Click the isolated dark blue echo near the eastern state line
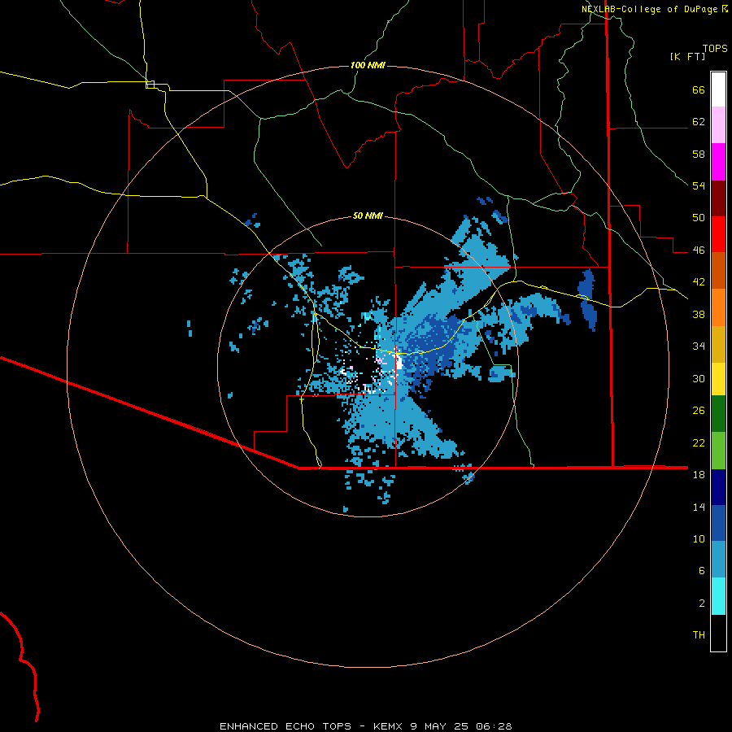Screen dimensions: 732x732 587,299
